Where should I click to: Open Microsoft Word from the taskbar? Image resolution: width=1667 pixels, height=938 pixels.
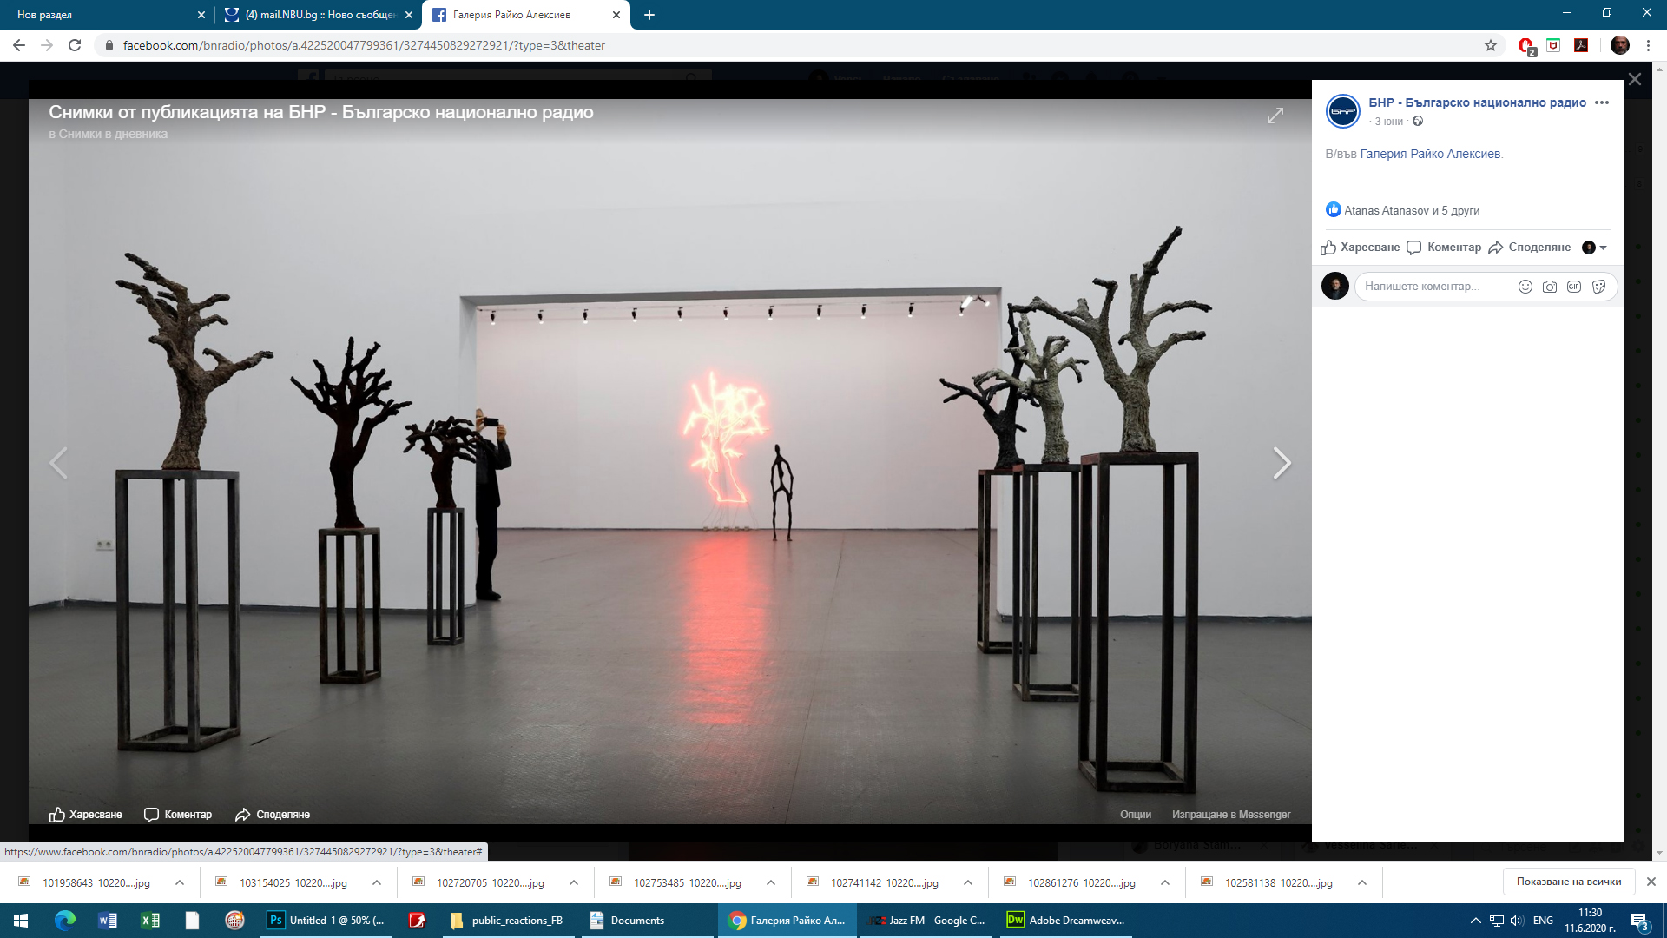point(108,921)
